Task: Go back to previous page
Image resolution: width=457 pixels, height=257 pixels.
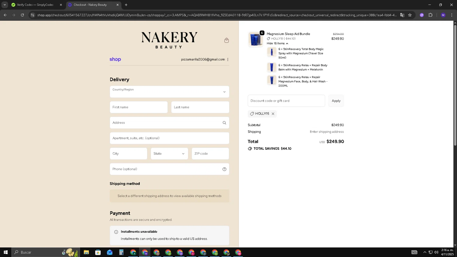Action: pos(5,15)
